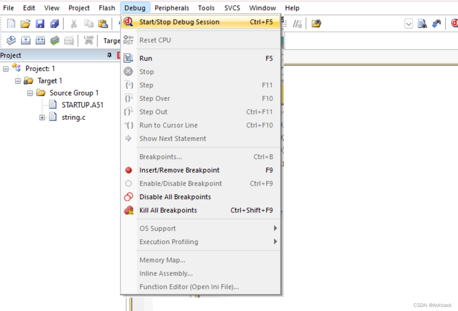458x311 pixels.
Task: Open the Help menu
Action: [x=292, y=8]
